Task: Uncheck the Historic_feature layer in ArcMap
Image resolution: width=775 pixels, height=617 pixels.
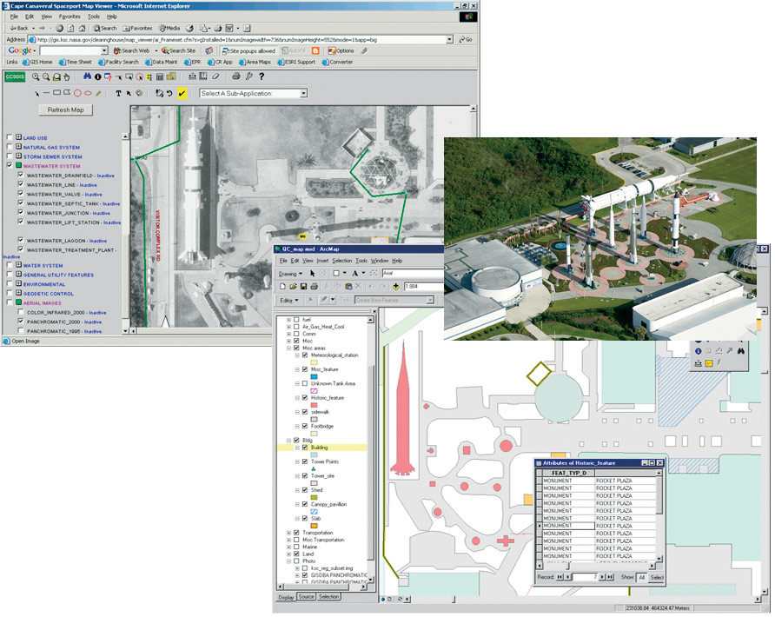Action: (305, 398)
